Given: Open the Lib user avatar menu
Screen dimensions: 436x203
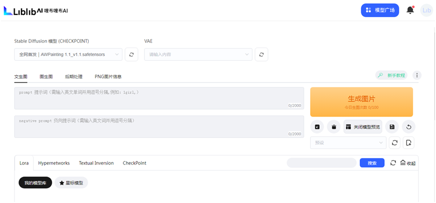Looking at the screenshot, I should (426, 10).
